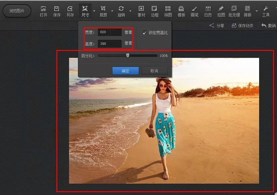This screenshot has height=195, width=277.
Task: Click the 取消 (Cancel) button
Action: pos(154,71)
